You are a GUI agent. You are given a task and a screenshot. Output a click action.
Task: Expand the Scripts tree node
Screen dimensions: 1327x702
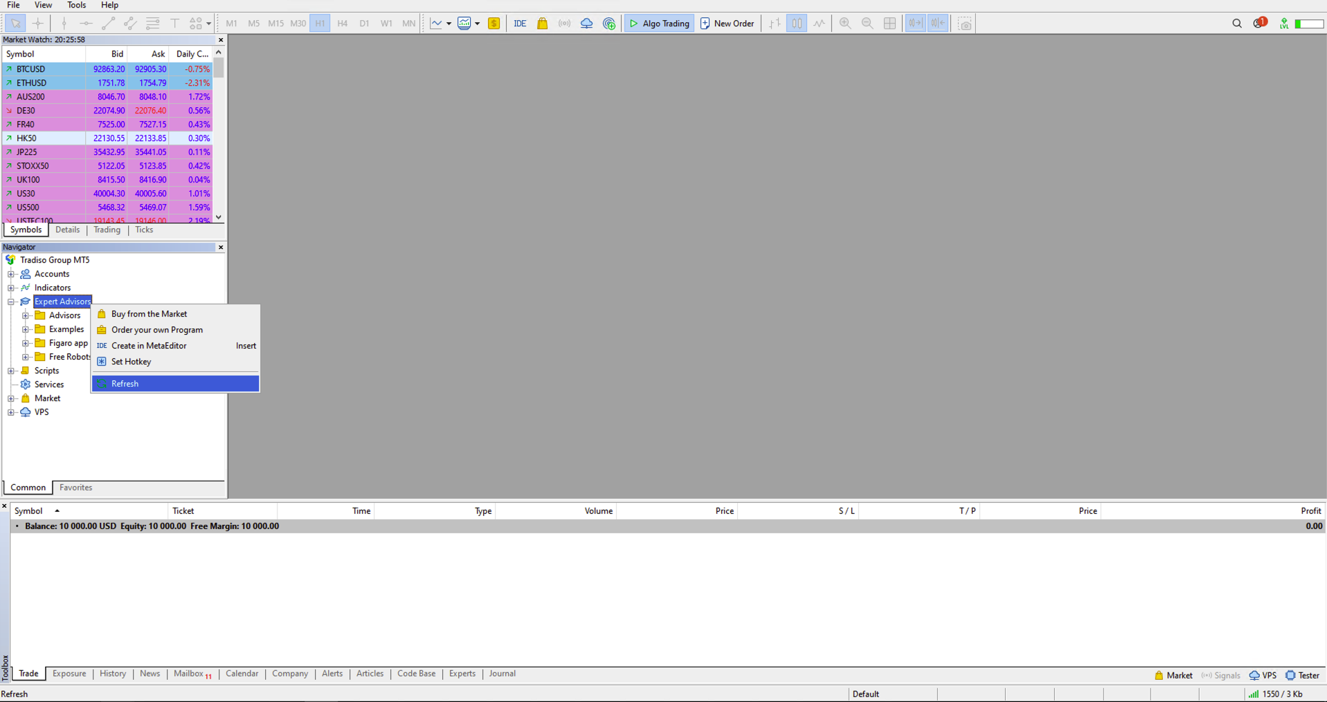[x=11, y=371]
